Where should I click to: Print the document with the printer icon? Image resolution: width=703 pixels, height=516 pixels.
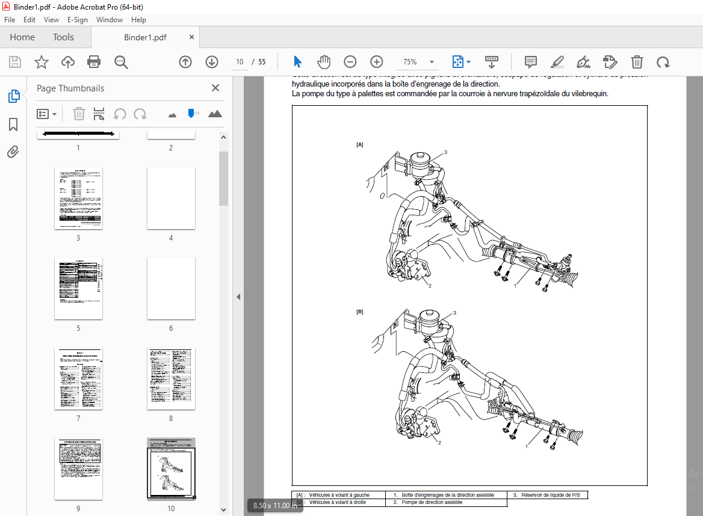click(x=94, y=62)
